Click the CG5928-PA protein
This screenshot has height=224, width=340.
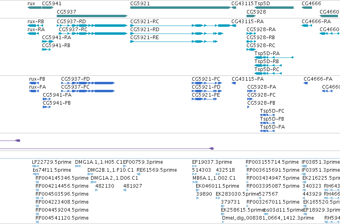(252, 91)
